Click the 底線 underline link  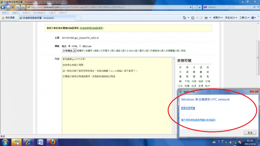(x=96, y=51)
